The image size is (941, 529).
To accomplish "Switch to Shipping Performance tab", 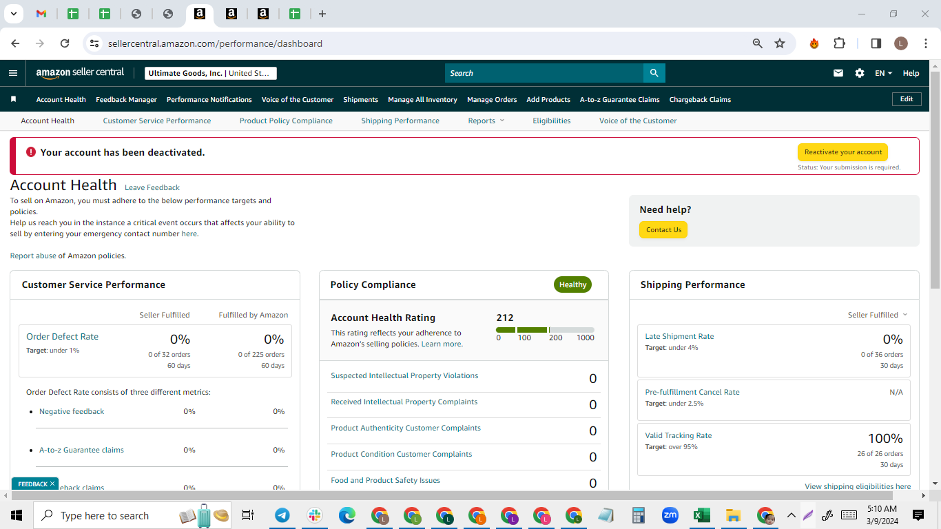I will [400, 121].
